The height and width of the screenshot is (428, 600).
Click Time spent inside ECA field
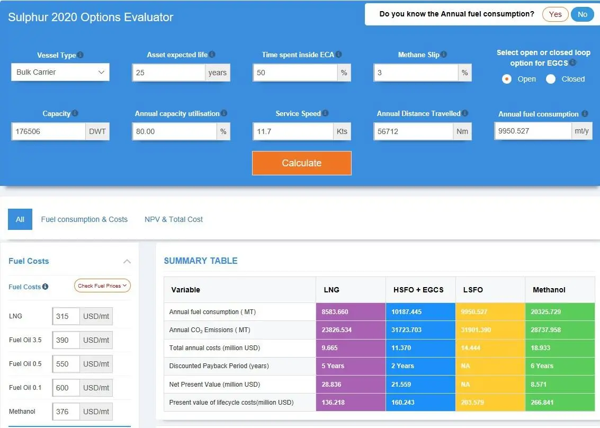pyautogui.click(x=295, y=73)
